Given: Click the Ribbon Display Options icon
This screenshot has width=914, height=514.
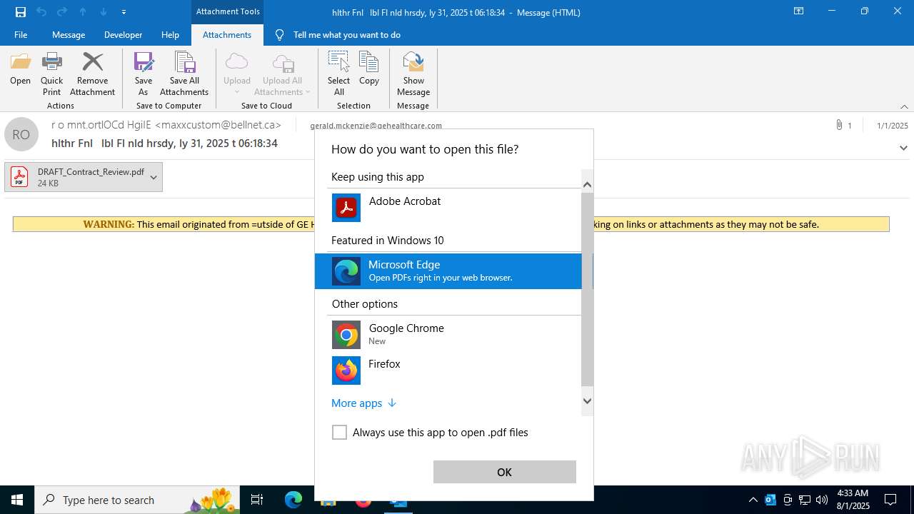Looking at the screenshot, I should coord(799,11).
